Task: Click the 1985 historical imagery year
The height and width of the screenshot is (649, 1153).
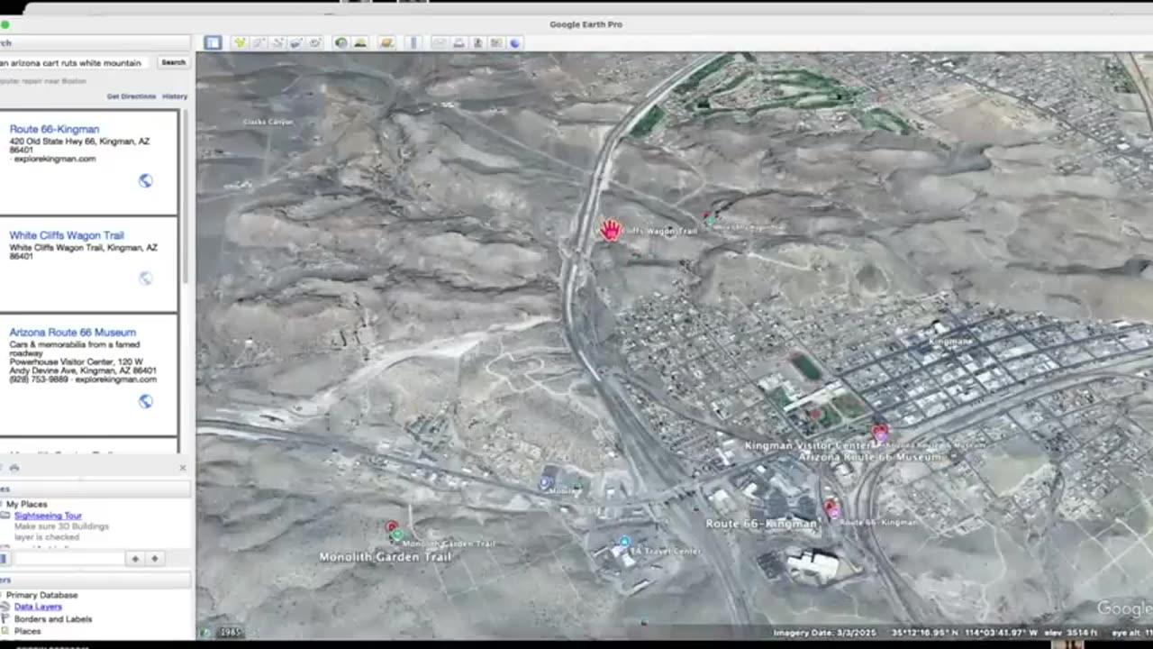Action: [x=232, y=633]
